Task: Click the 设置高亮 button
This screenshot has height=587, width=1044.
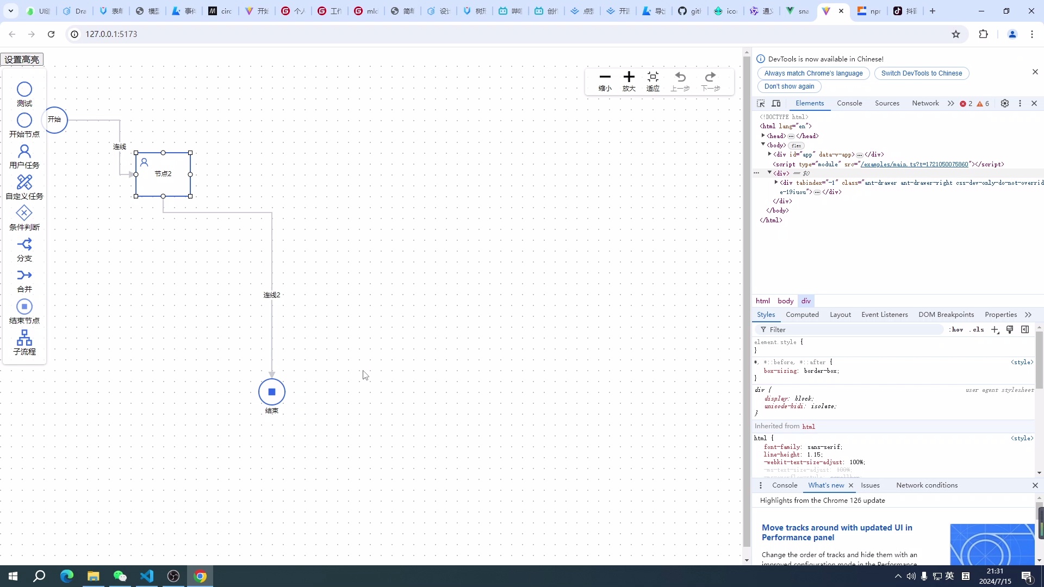Action: pyautogui.click(x=22, y=59)
